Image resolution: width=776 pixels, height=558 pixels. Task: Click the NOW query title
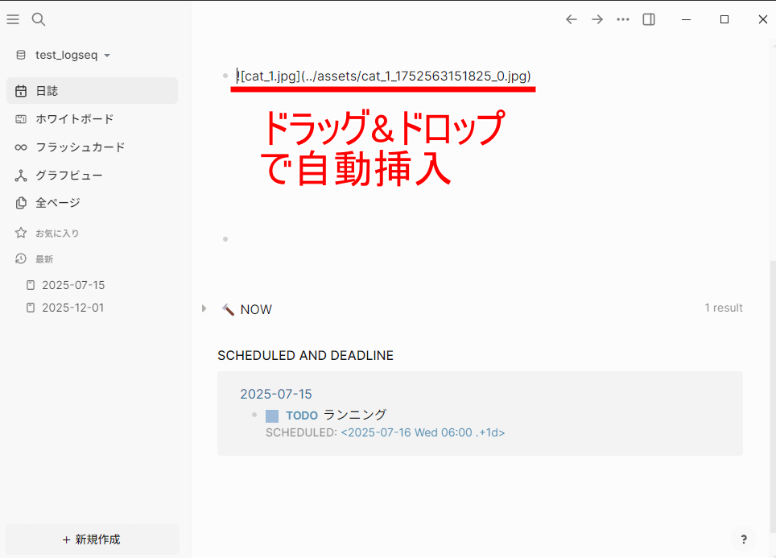click(x=256, y=309)
